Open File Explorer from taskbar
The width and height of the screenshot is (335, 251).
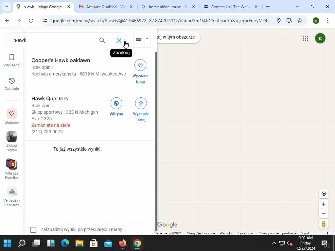tap(79, 243)
